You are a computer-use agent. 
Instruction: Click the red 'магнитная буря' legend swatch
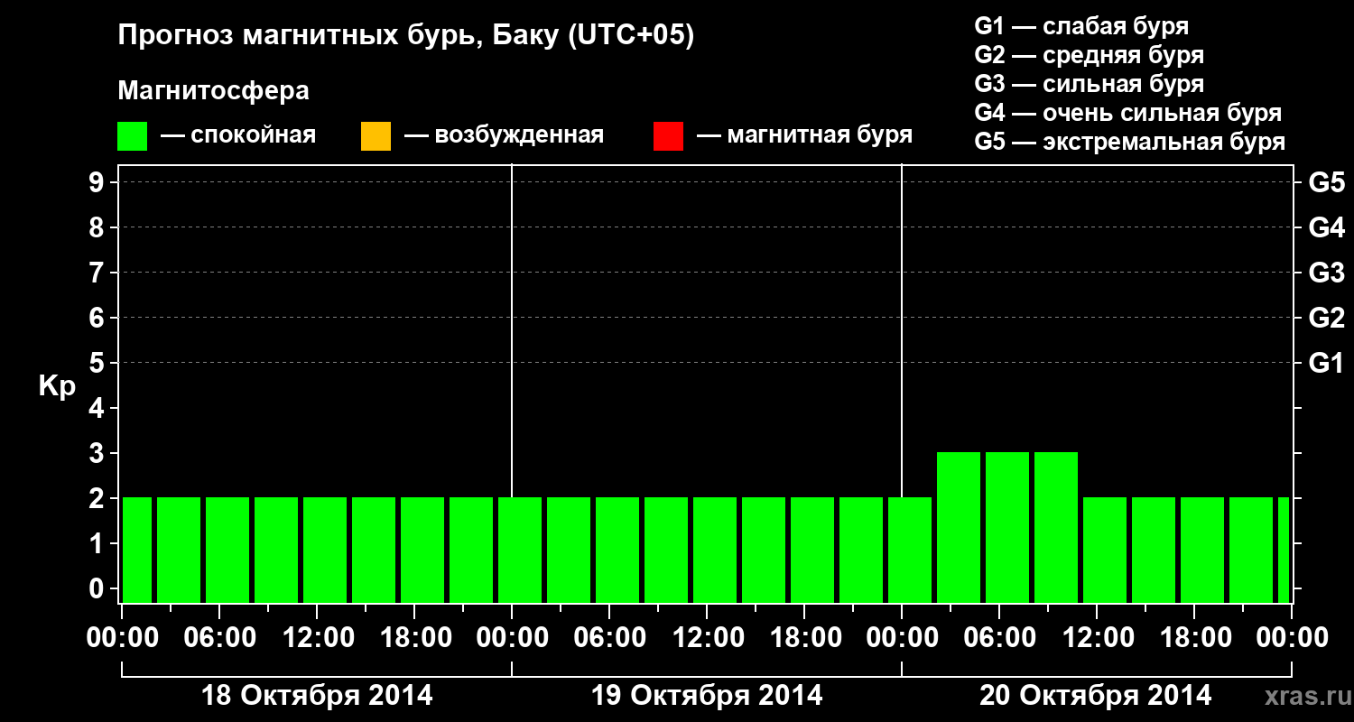(668, 136)
